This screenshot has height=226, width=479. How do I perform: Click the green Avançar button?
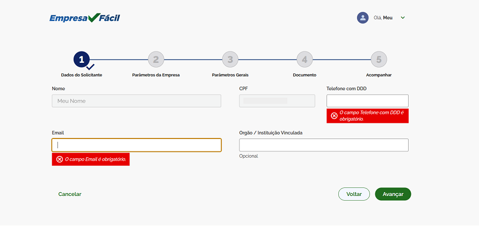pyautogui.click(x=393, y=194)
